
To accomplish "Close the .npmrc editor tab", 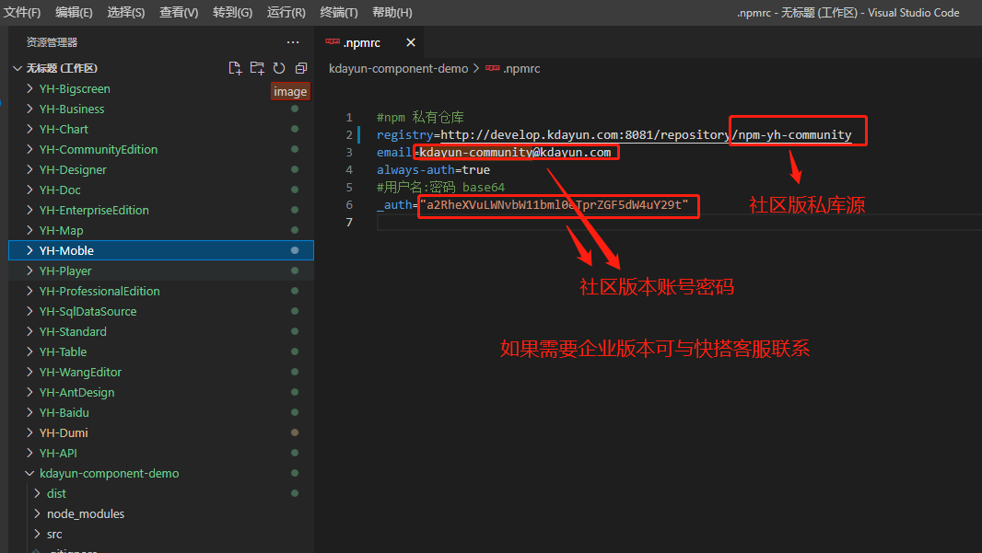I will (411, 42).
